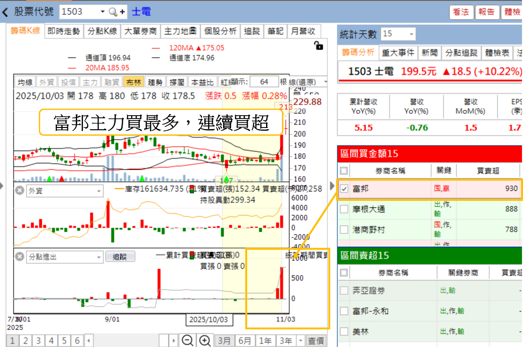Open the 外資 indicator dropdown

pos(99,191)
